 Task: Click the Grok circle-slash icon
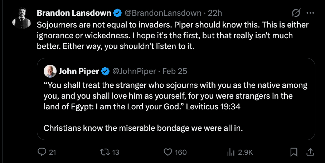pos(296,13)
